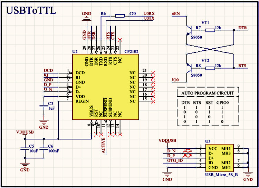
Task: Click the R6 470 ohm resistor symbol
Action: point(120,16)
